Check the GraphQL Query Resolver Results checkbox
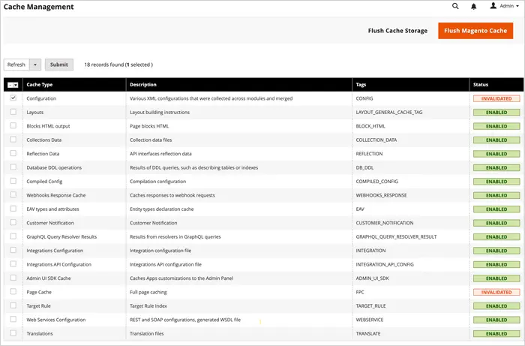The image size is (525, 346). (13, 236)
